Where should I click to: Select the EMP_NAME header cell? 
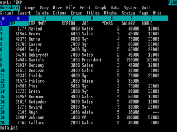[38, 23]
